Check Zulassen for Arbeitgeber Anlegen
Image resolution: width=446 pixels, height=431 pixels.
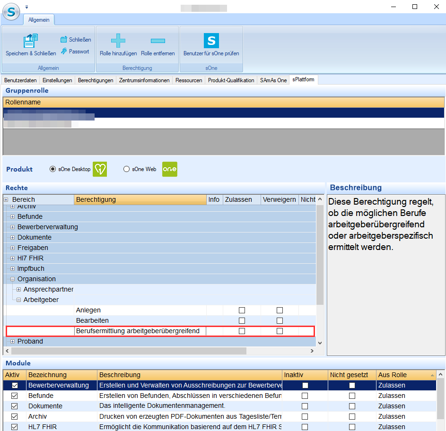(x=242, y=310)
